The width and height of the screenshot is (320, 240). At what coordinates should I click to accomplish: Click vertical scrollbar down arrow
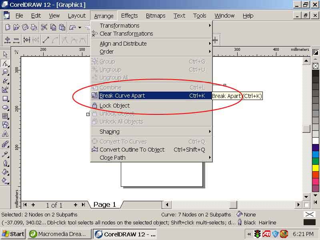click(x=306, y=197)
